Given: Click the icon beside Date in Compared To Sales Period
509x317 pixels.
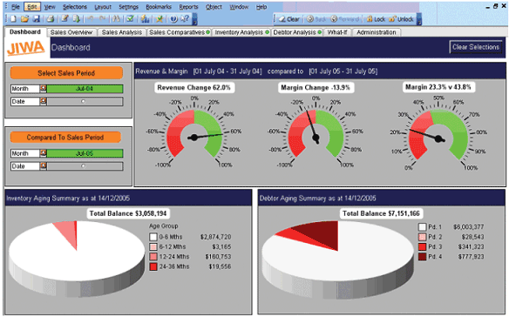Looking at the screenshot, I should [44, 166].
